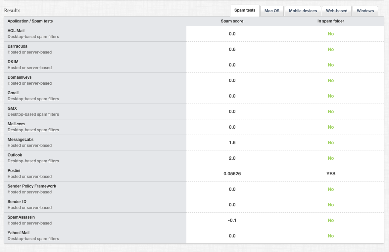Click MessageLabs' 1.6 spam score
The width and height of the screenshot is (389, 252).
(232, 143)
